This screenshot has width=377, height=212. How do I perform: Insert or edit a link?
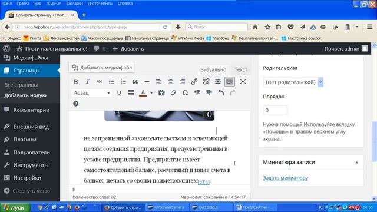(x=194, y=82)
